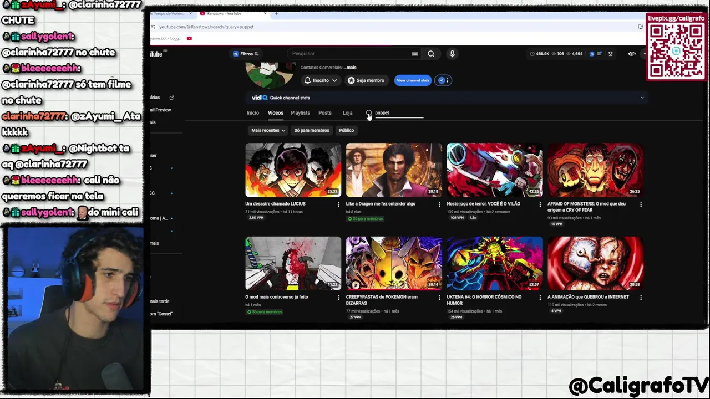Viewport: 710px width, 399px height.
Task: Open menu for AFRAID OF MONSTERS video
Action: (x=641, y=204)
